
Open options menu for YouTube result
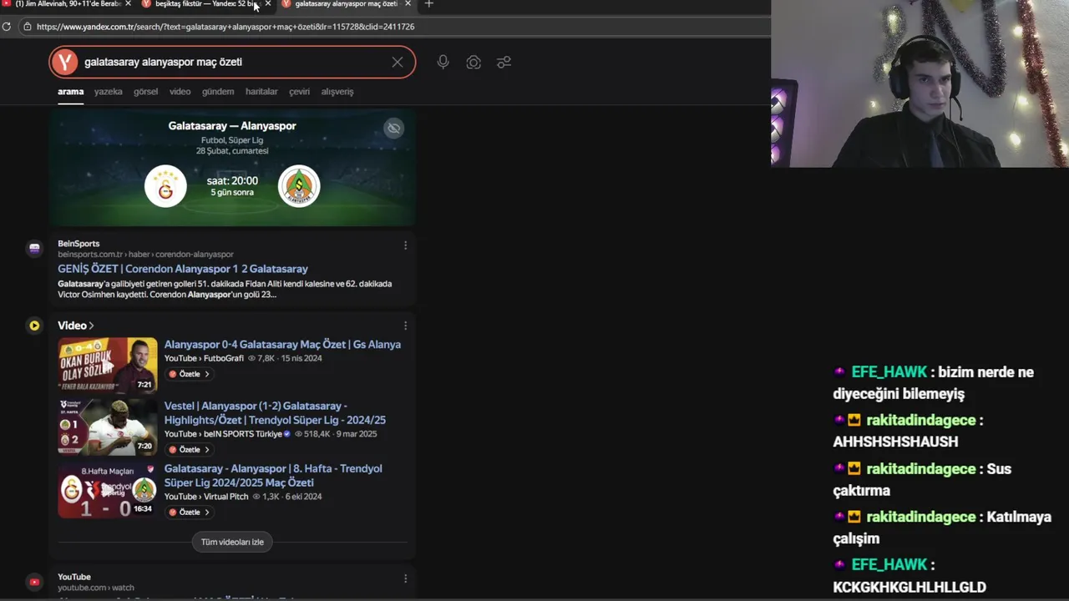click(x=405, y=578)
